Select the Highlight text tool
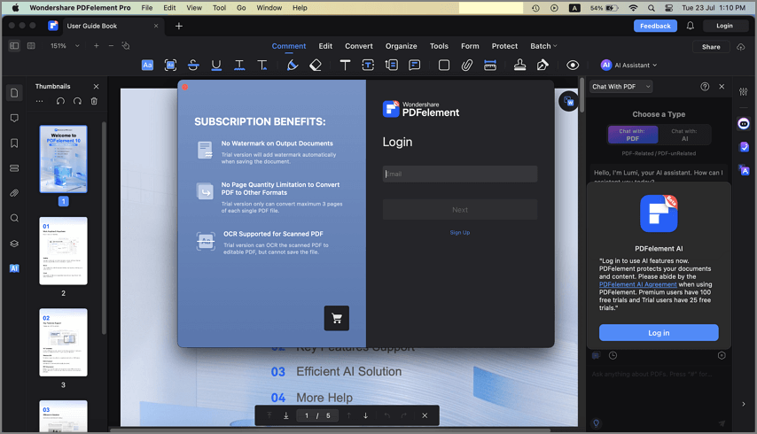This screenshot has width=757, height=434. 147,66
